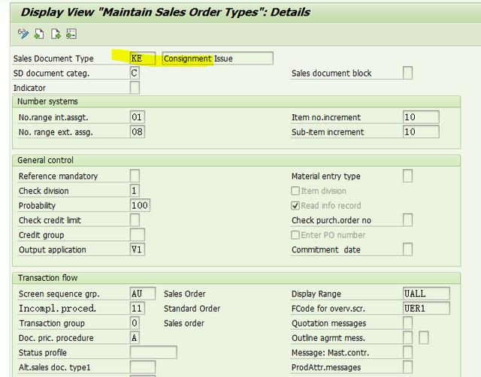481x377 pixels.
Task: Open the other entry selection icon
Action: click(x=71, y=34)
